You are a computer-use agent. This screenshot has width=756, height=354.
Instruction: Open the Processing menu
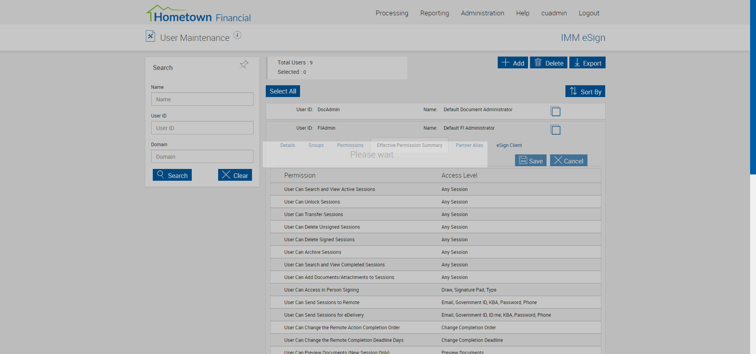coord(392,13)
